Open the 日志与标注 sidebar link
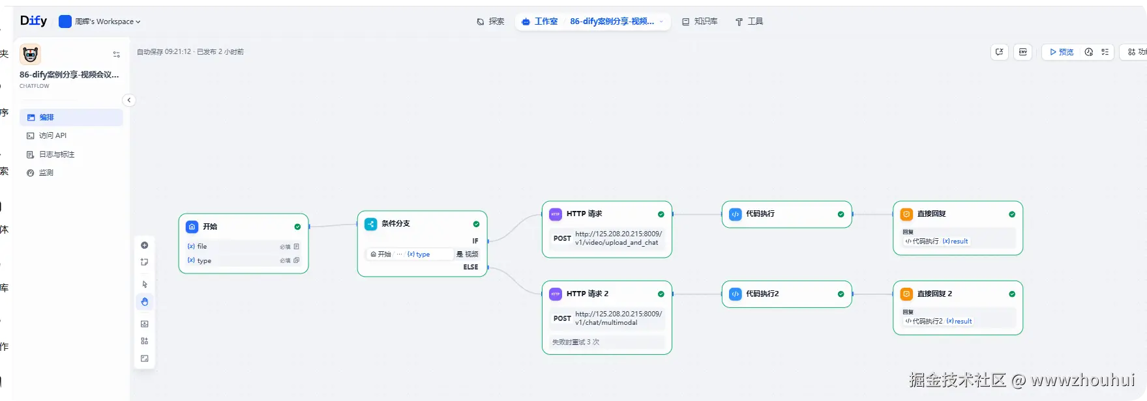 tap(56, 154)
